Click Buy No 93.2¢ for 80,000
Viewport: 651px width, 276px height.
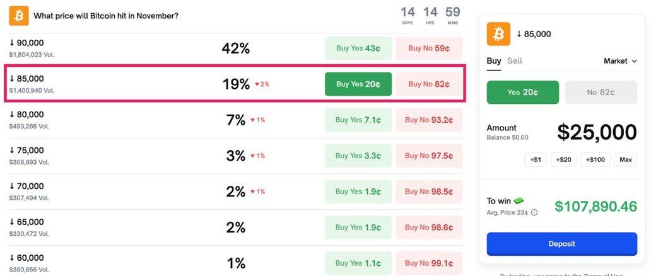tap(428, 120)
